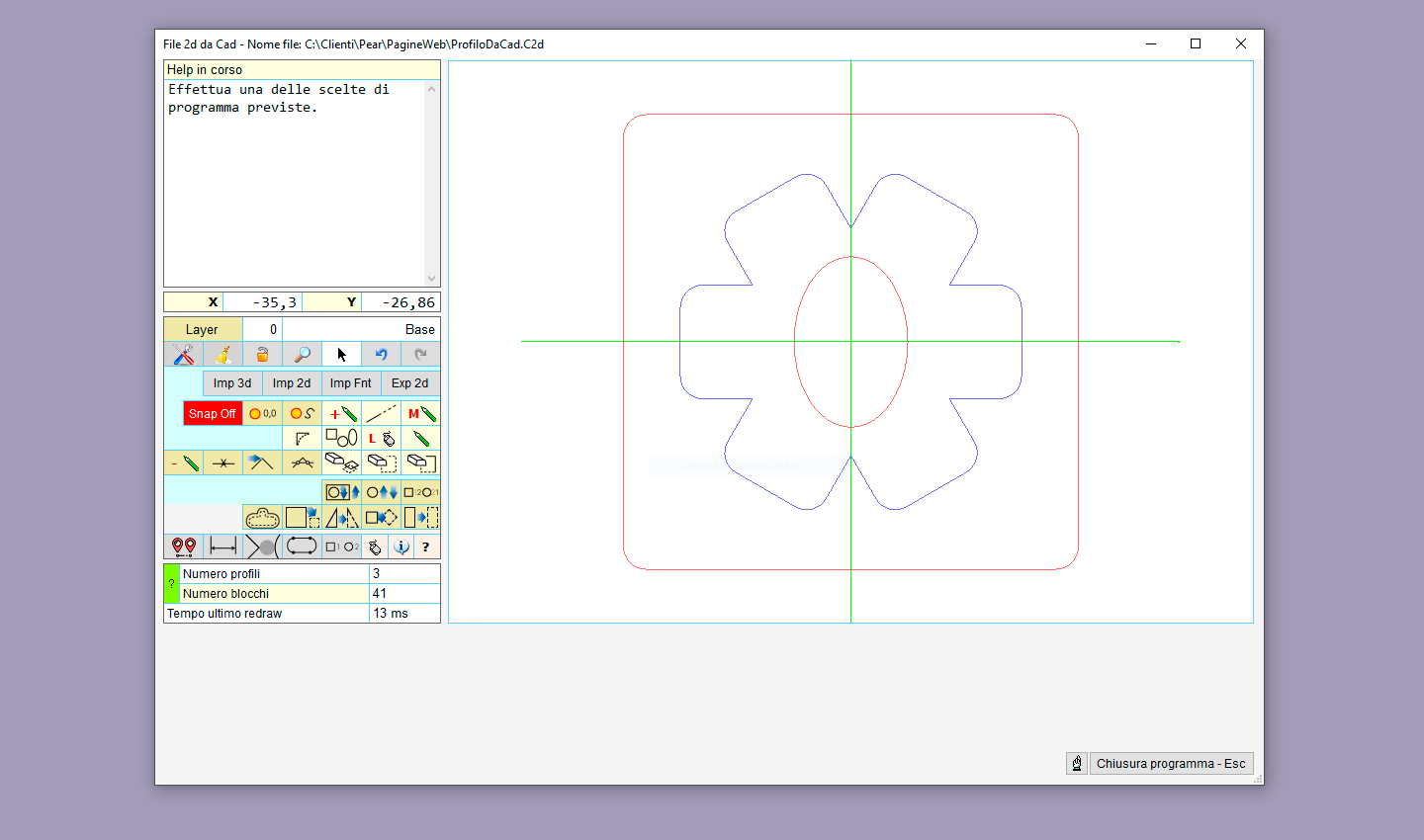Open the blue info bubble icon
This screenshot has height=840, width=1424.
[x=401, y=546]
